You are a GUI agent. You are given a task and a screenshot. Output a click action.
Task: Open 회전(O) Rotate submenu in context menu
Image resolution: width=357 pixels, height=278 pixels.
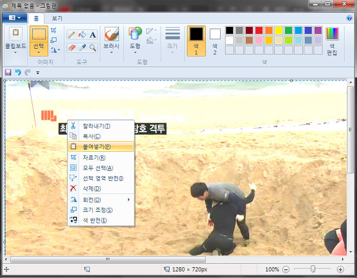pyautogui.click(x=101, y=199)
